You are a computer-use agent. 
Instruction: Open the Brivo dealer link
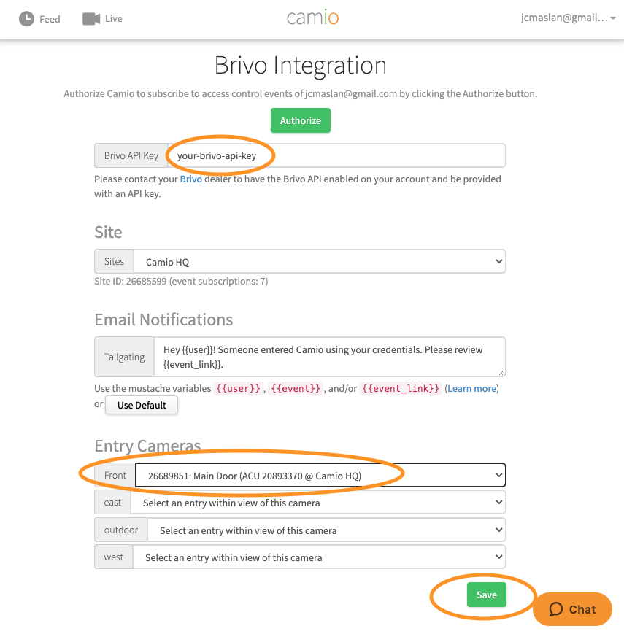[x=190, y=179]
